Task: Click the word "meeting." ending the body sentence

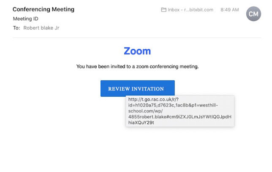Action: (x=189, y=66)
